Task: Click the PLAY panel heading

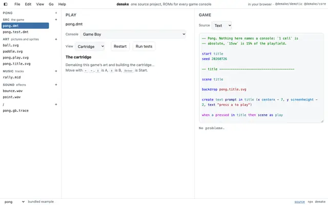Action: (x=71, y=15)
